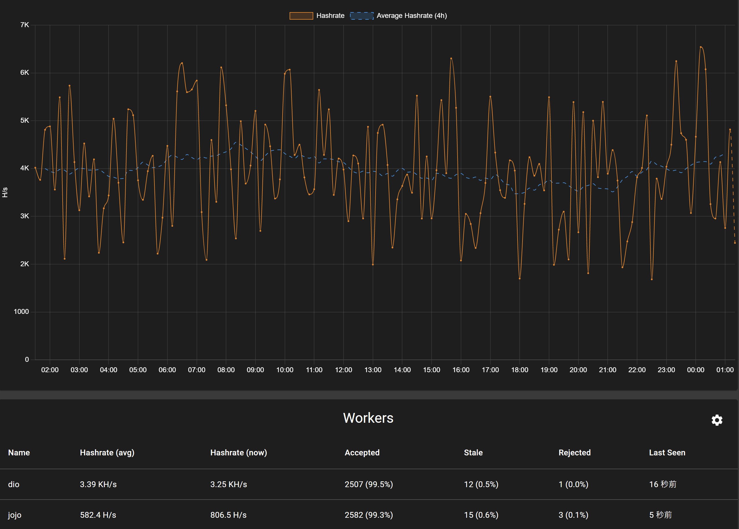This screenshot has width=739, height=529.
Task: Click the 1000 y-axis label
Action: pyautogui.click(x=21, y=312)
